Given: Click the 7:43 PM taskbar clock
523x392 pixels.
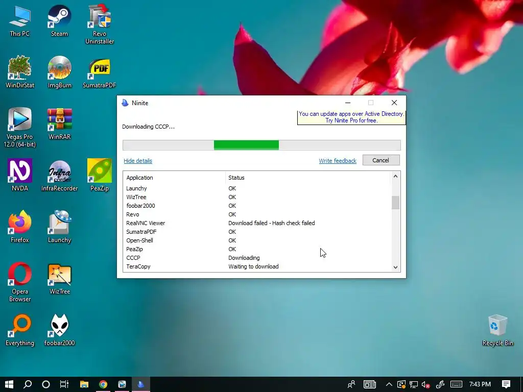Looking at the screenshot, I should (x=480, y=384).
